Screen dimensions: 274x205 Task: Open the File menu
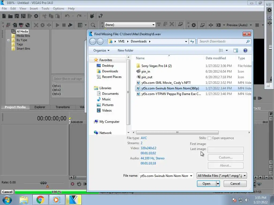pyautogui.click(x=4, y=9)
